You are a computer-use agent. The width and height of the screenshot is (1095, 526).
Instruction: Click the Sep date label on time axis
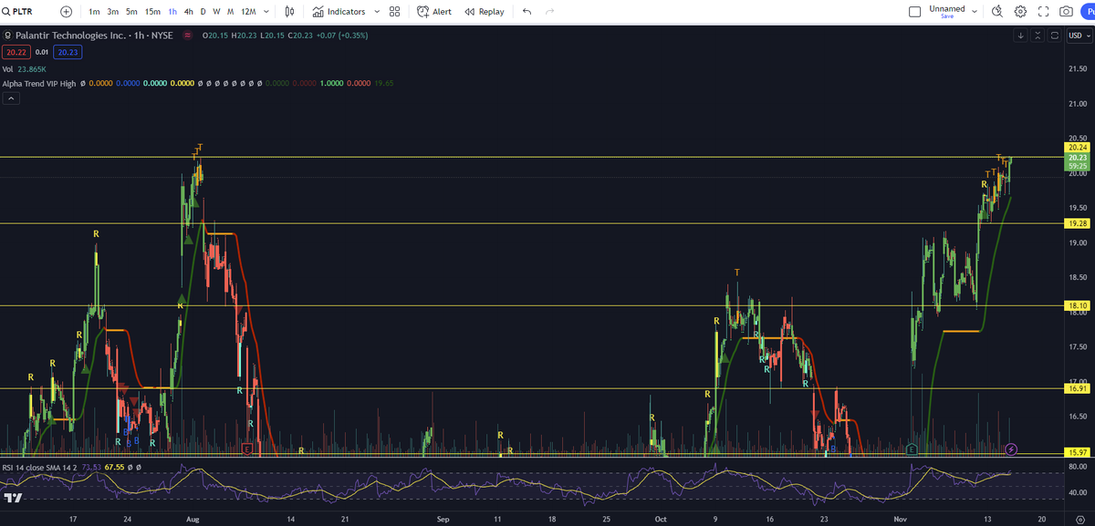443,518
